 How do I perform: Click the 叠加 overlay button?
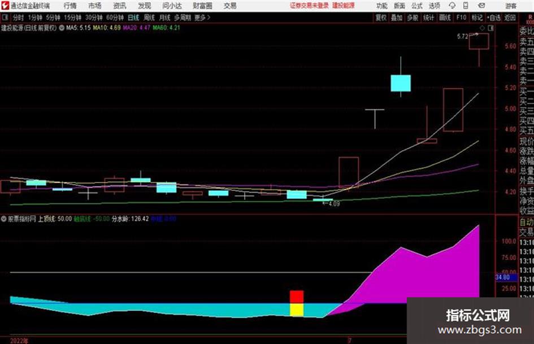pos(397,18)
